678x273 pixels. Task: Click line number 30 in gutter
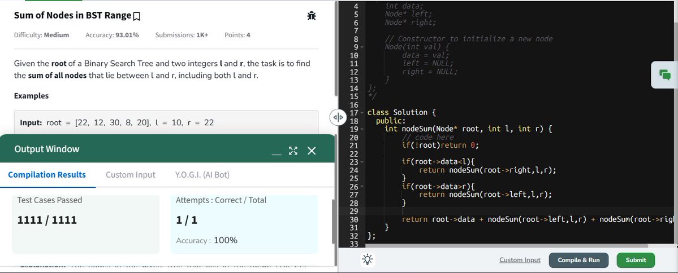(x=353, y=219)
